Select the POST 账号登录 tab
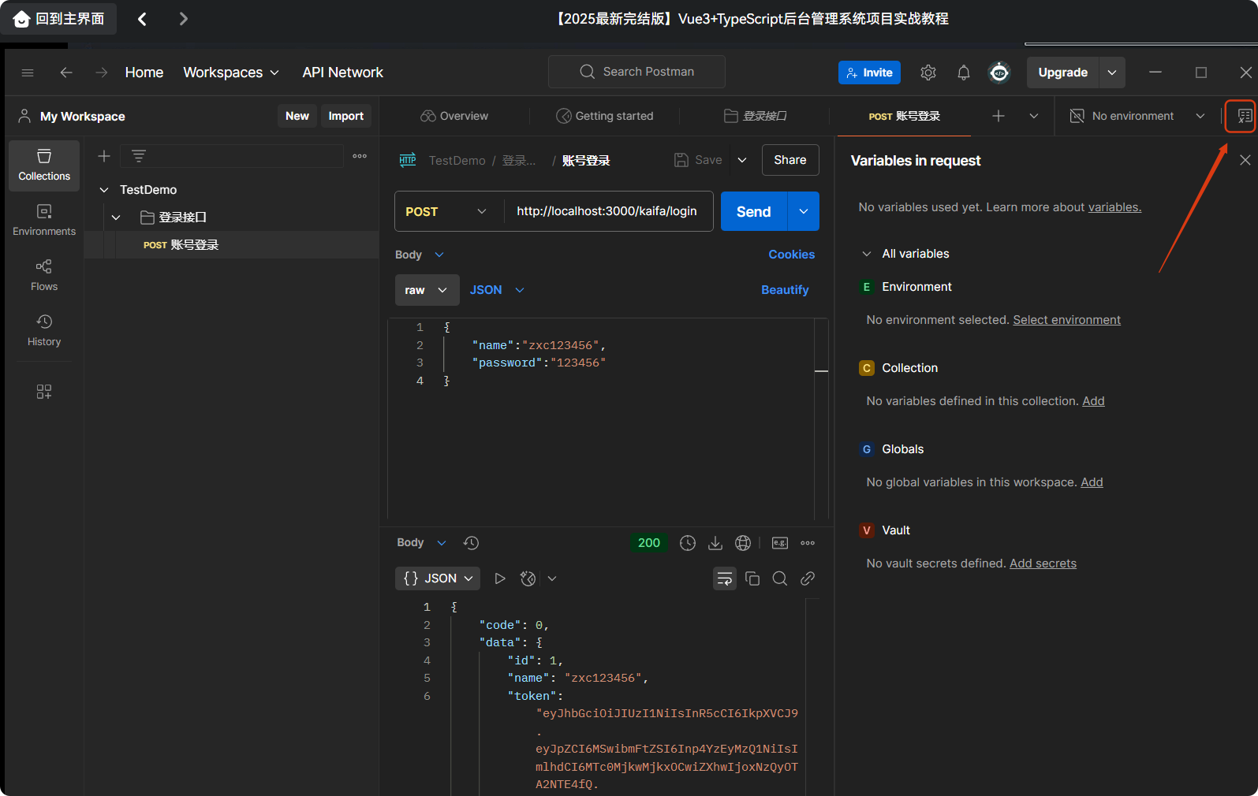This screenshot has width=1258, height=796. 905,116
